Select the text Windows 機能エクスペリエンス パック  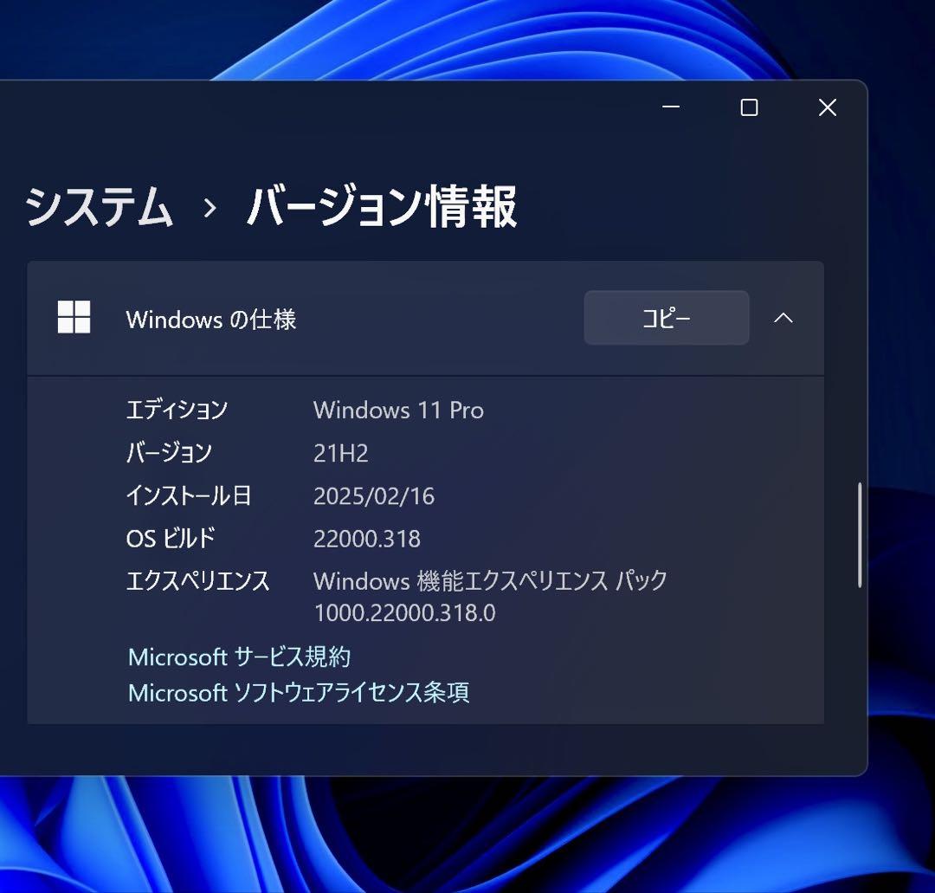tap(490, 581)
